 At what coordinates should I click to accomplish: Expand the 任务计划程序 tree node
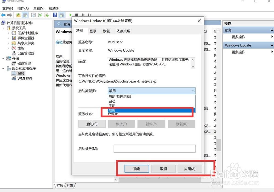[x=8, y=33]
